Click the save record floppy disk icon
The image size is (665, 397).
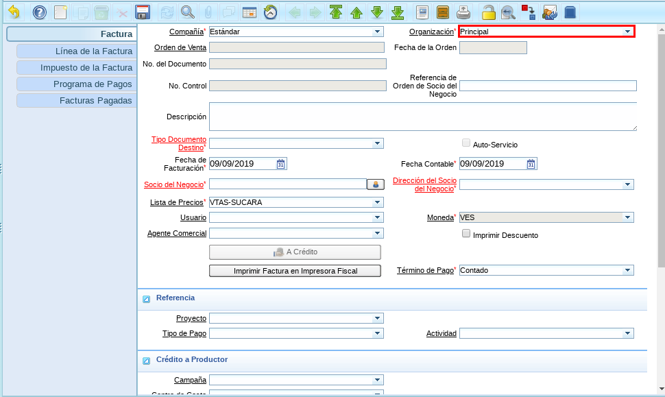(x=143, y=12)
